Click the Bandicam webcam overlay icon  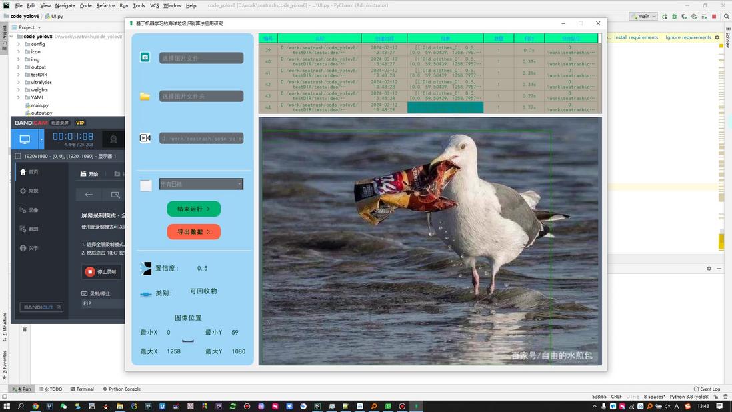pyautogui.click(x=113, y=139)
